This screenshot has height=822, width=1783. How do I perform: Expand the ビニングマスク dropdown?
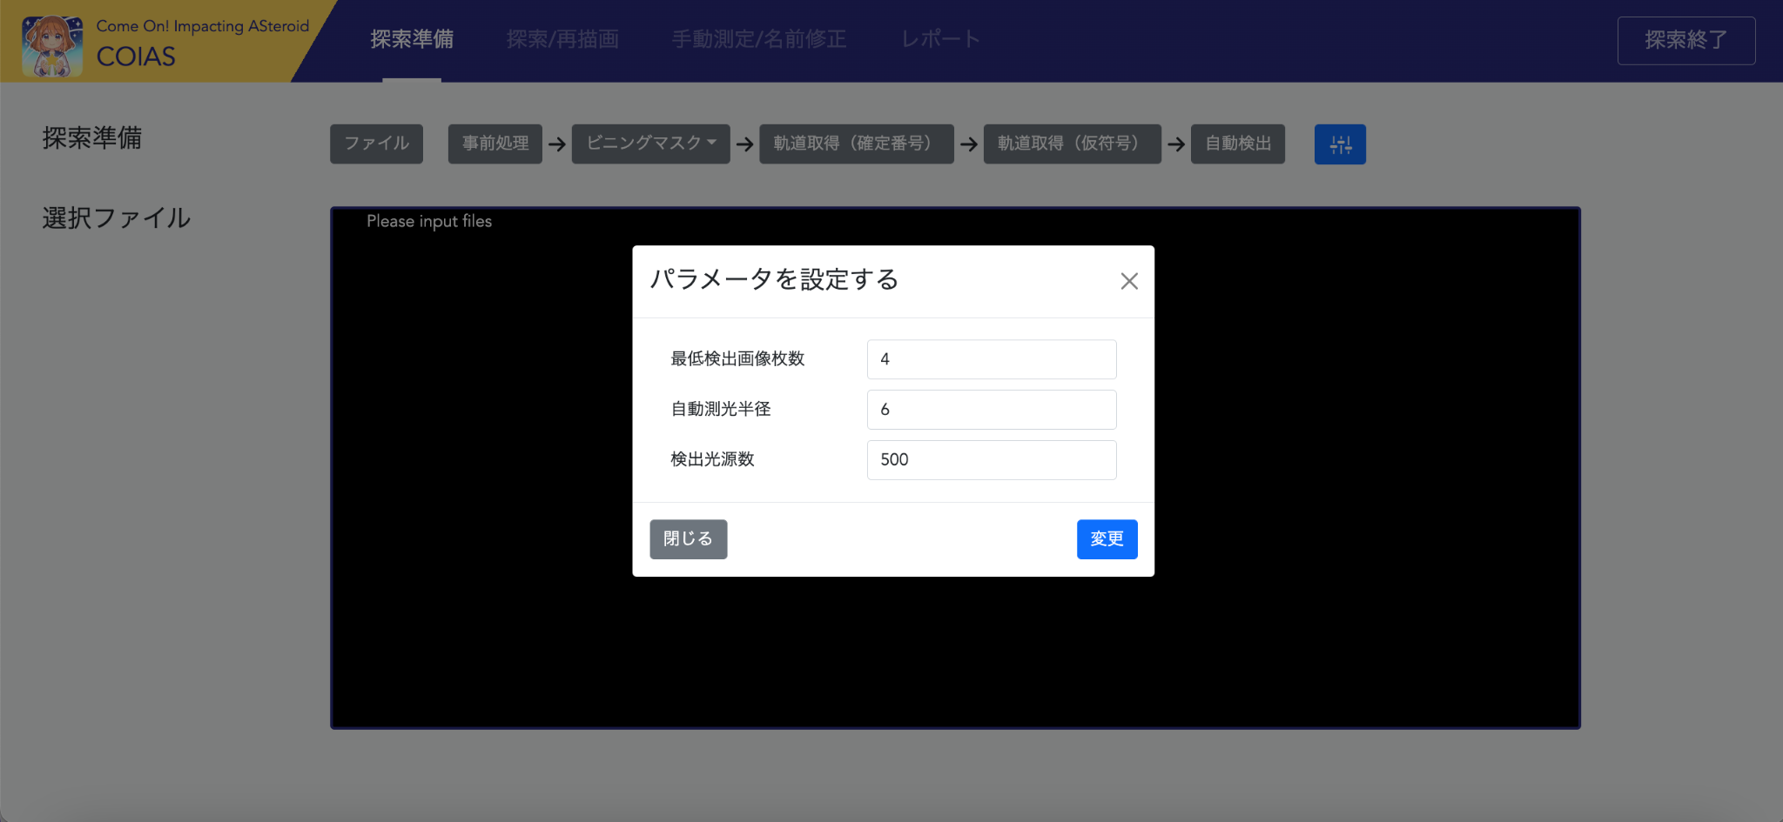tap(650, 144)
